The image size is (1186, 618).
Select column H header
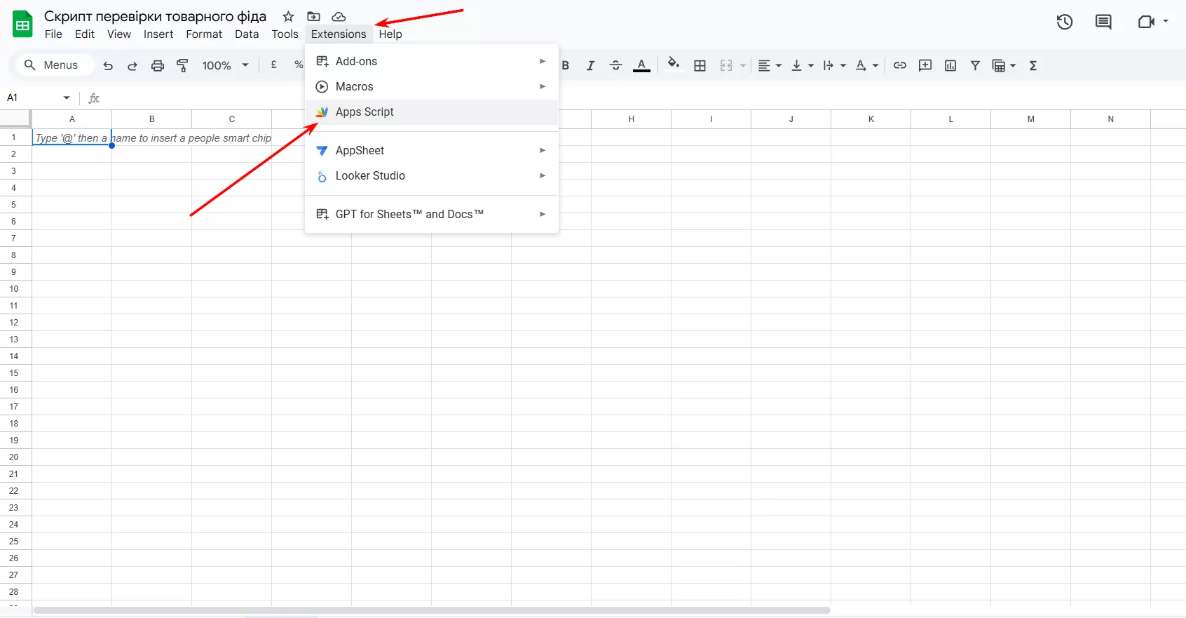pyautogui.click(x=631, y=119)
